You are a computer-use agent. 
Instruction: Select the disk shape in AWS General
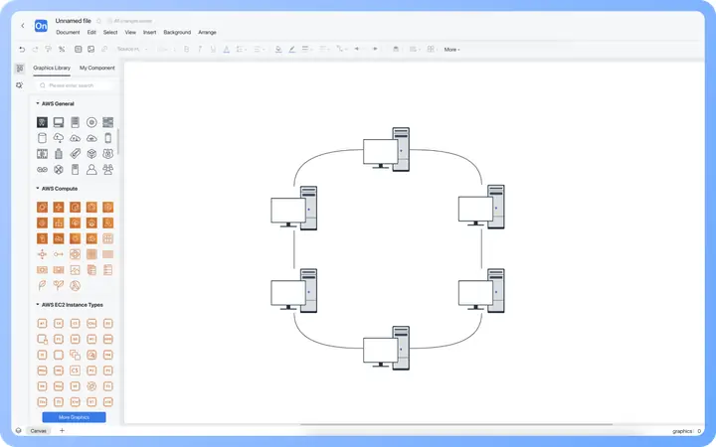click(91, 122)
